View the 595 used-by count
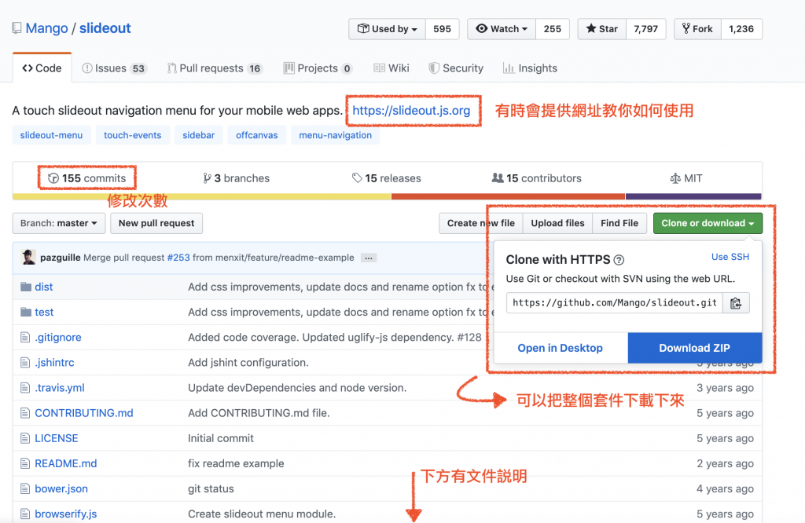Image resolution: width=805 pixels, height=523 pixels. point(442,29)
